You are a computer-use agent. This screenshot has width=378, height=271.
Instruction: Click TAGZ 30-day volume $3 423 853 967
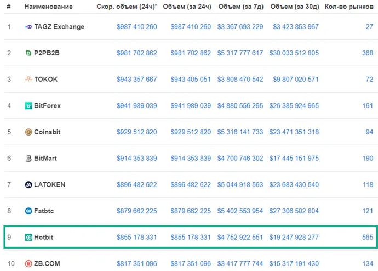(296, 27)
